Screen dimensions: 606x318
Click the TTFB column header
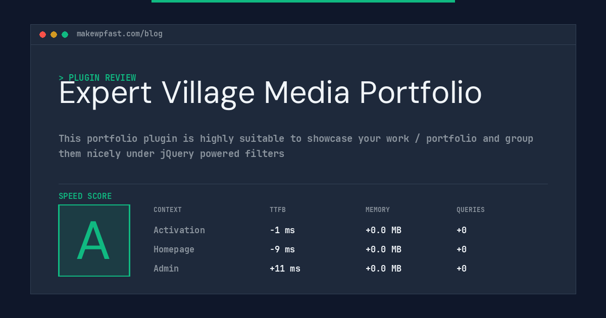pyautogui.click(x=278, y=210)
